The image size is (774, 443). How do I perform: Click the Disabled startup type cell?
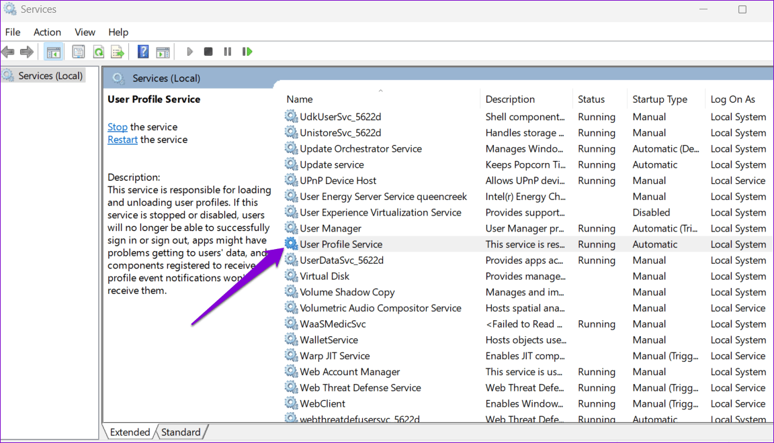(x=651, y=212)
